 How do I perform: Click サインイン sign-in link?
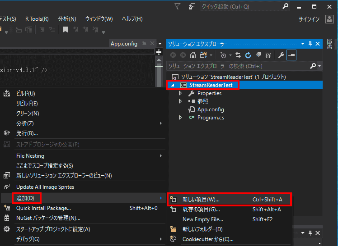(x=309, y=19)
